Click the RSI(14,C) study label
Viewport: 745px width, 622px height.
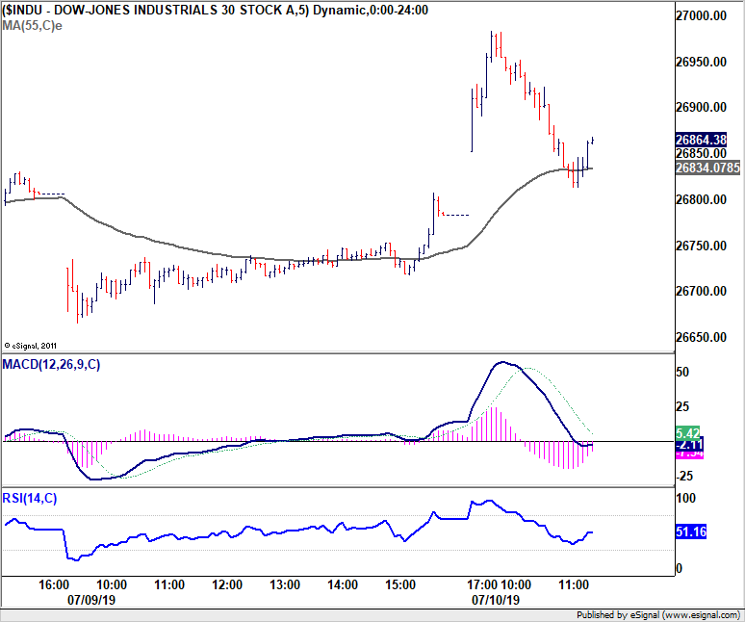pyautogui.click(x=30, y=499)
